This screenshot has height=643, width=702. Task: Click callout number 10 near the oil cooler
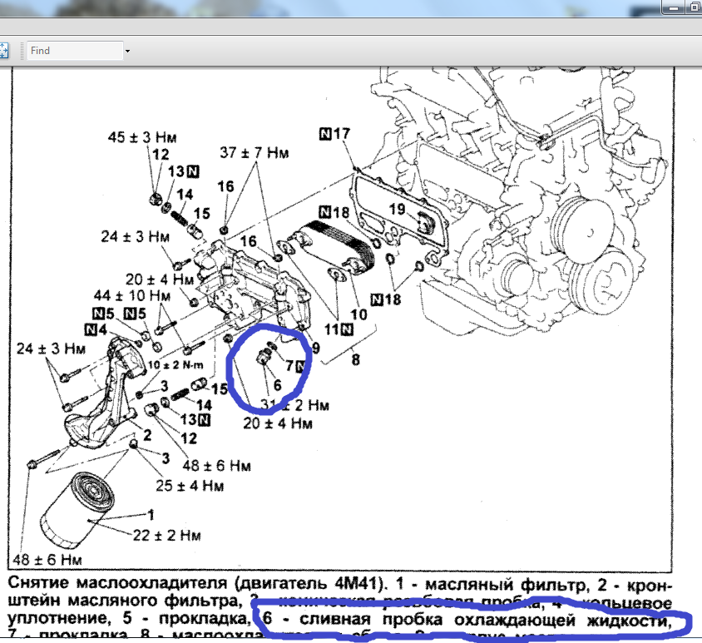tap(358, 314)
